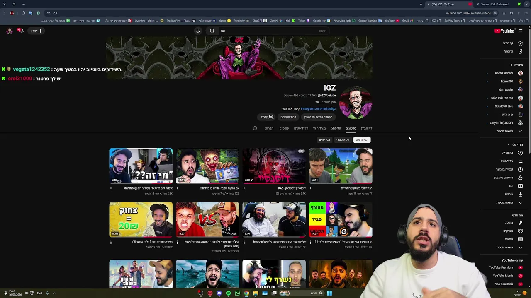Click the YouTube search input field

tap(274, 31)
